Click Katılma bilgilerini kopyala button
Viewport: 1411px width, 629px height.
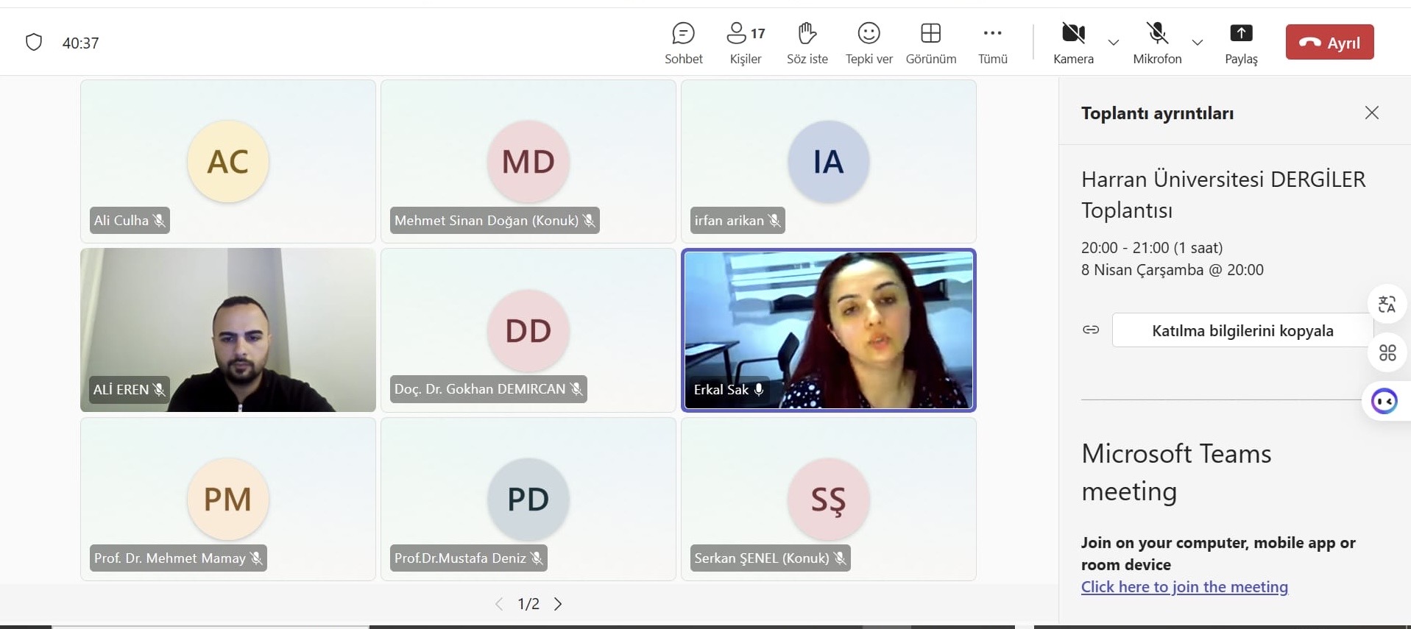(1242, 330)
